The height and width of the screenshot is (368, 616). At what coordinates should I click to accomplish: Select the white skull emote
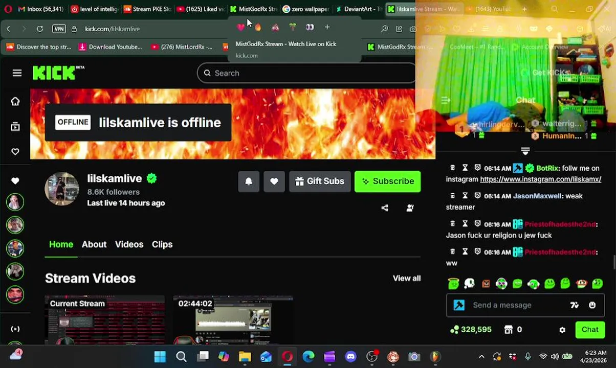coord(469,284)
